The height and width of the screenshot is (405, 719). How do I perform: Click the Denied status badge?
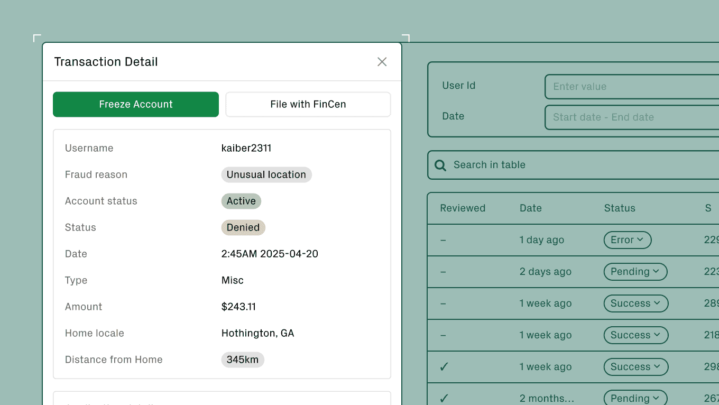pyautogui.click(x=243, y=227)
